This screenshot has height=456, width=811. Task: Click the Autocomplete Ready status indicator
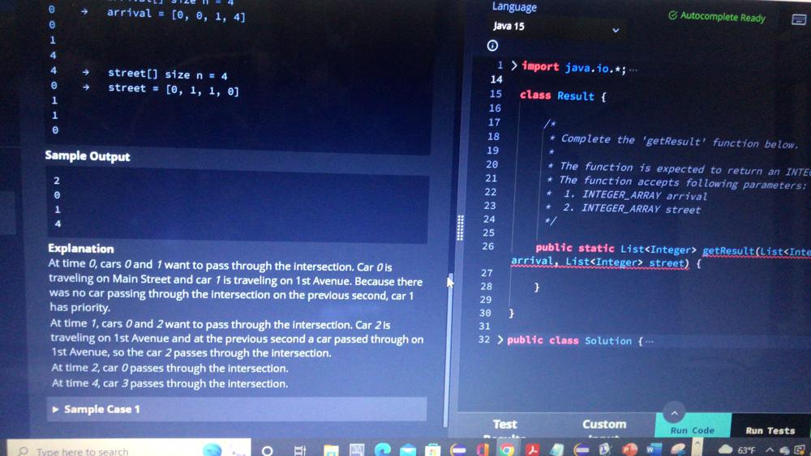point(717,16)
